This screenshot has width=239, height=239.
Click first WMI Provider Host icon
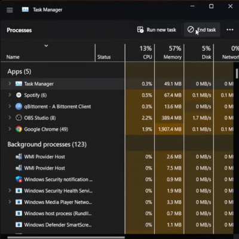19,157
